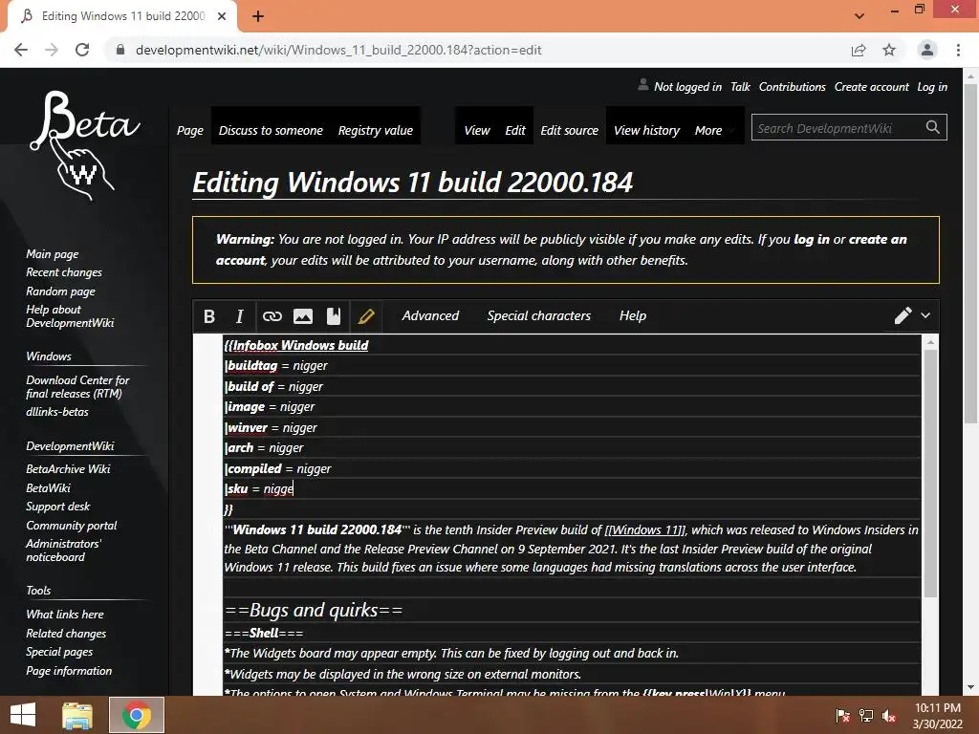Screen dimensions: 979x734
Task: Click Create account in the top bar
Action: click(x=872, y=87)
